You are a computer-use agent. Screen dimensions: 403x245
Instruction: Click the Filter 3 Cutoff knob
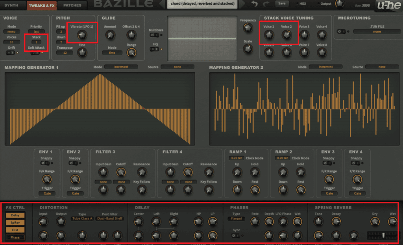[120, 172]
